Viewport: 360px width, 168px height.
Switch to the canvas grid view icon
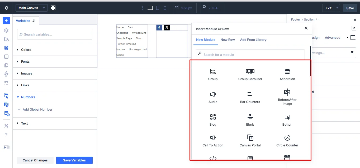tap(53, 8)
